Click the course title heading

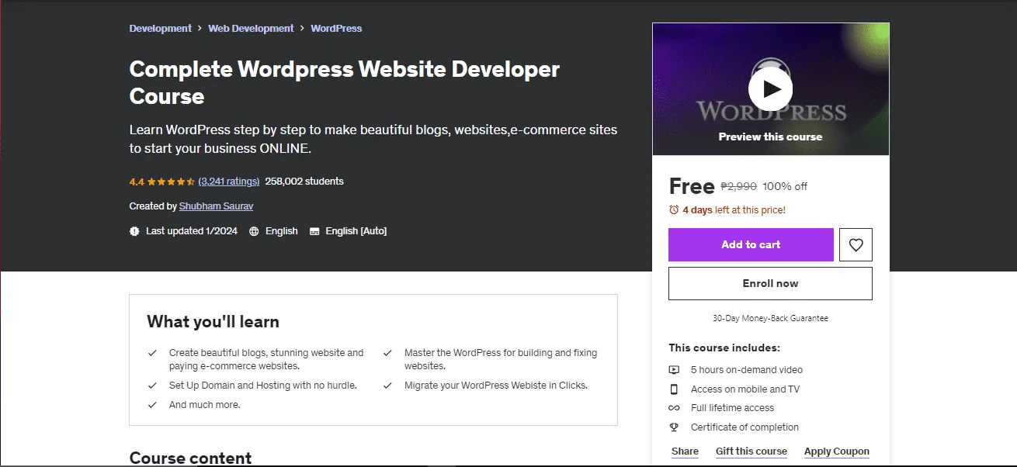[x=345, y=82]
